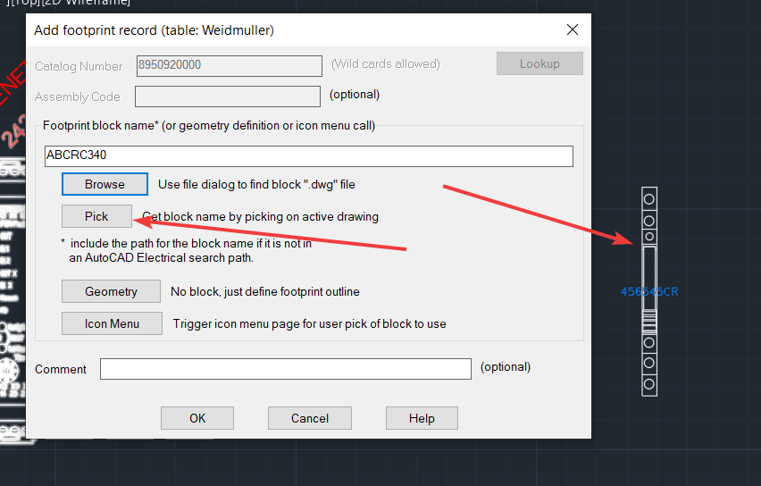Screen dimensions: 761x486
Task: Click the Comment label
Action: (x=61, y=369)
